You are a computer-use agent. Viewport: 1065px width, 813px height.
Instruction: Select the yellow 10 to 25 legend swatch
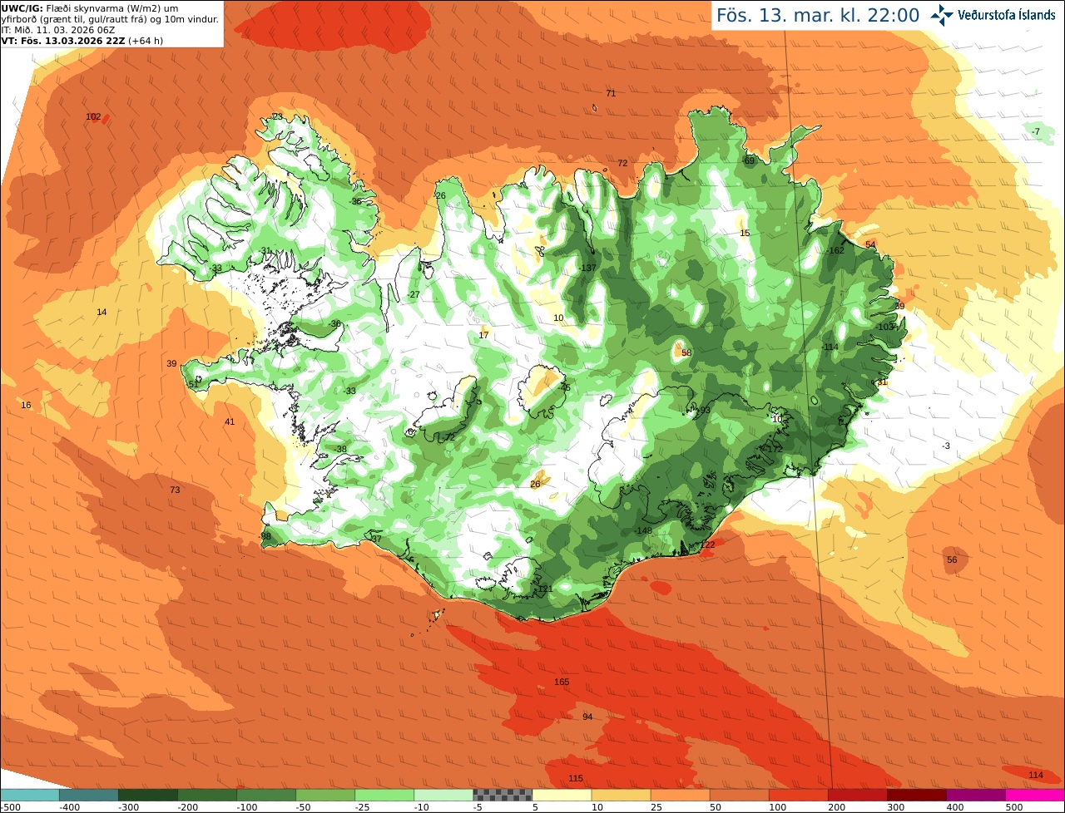[x=621, y=795]
